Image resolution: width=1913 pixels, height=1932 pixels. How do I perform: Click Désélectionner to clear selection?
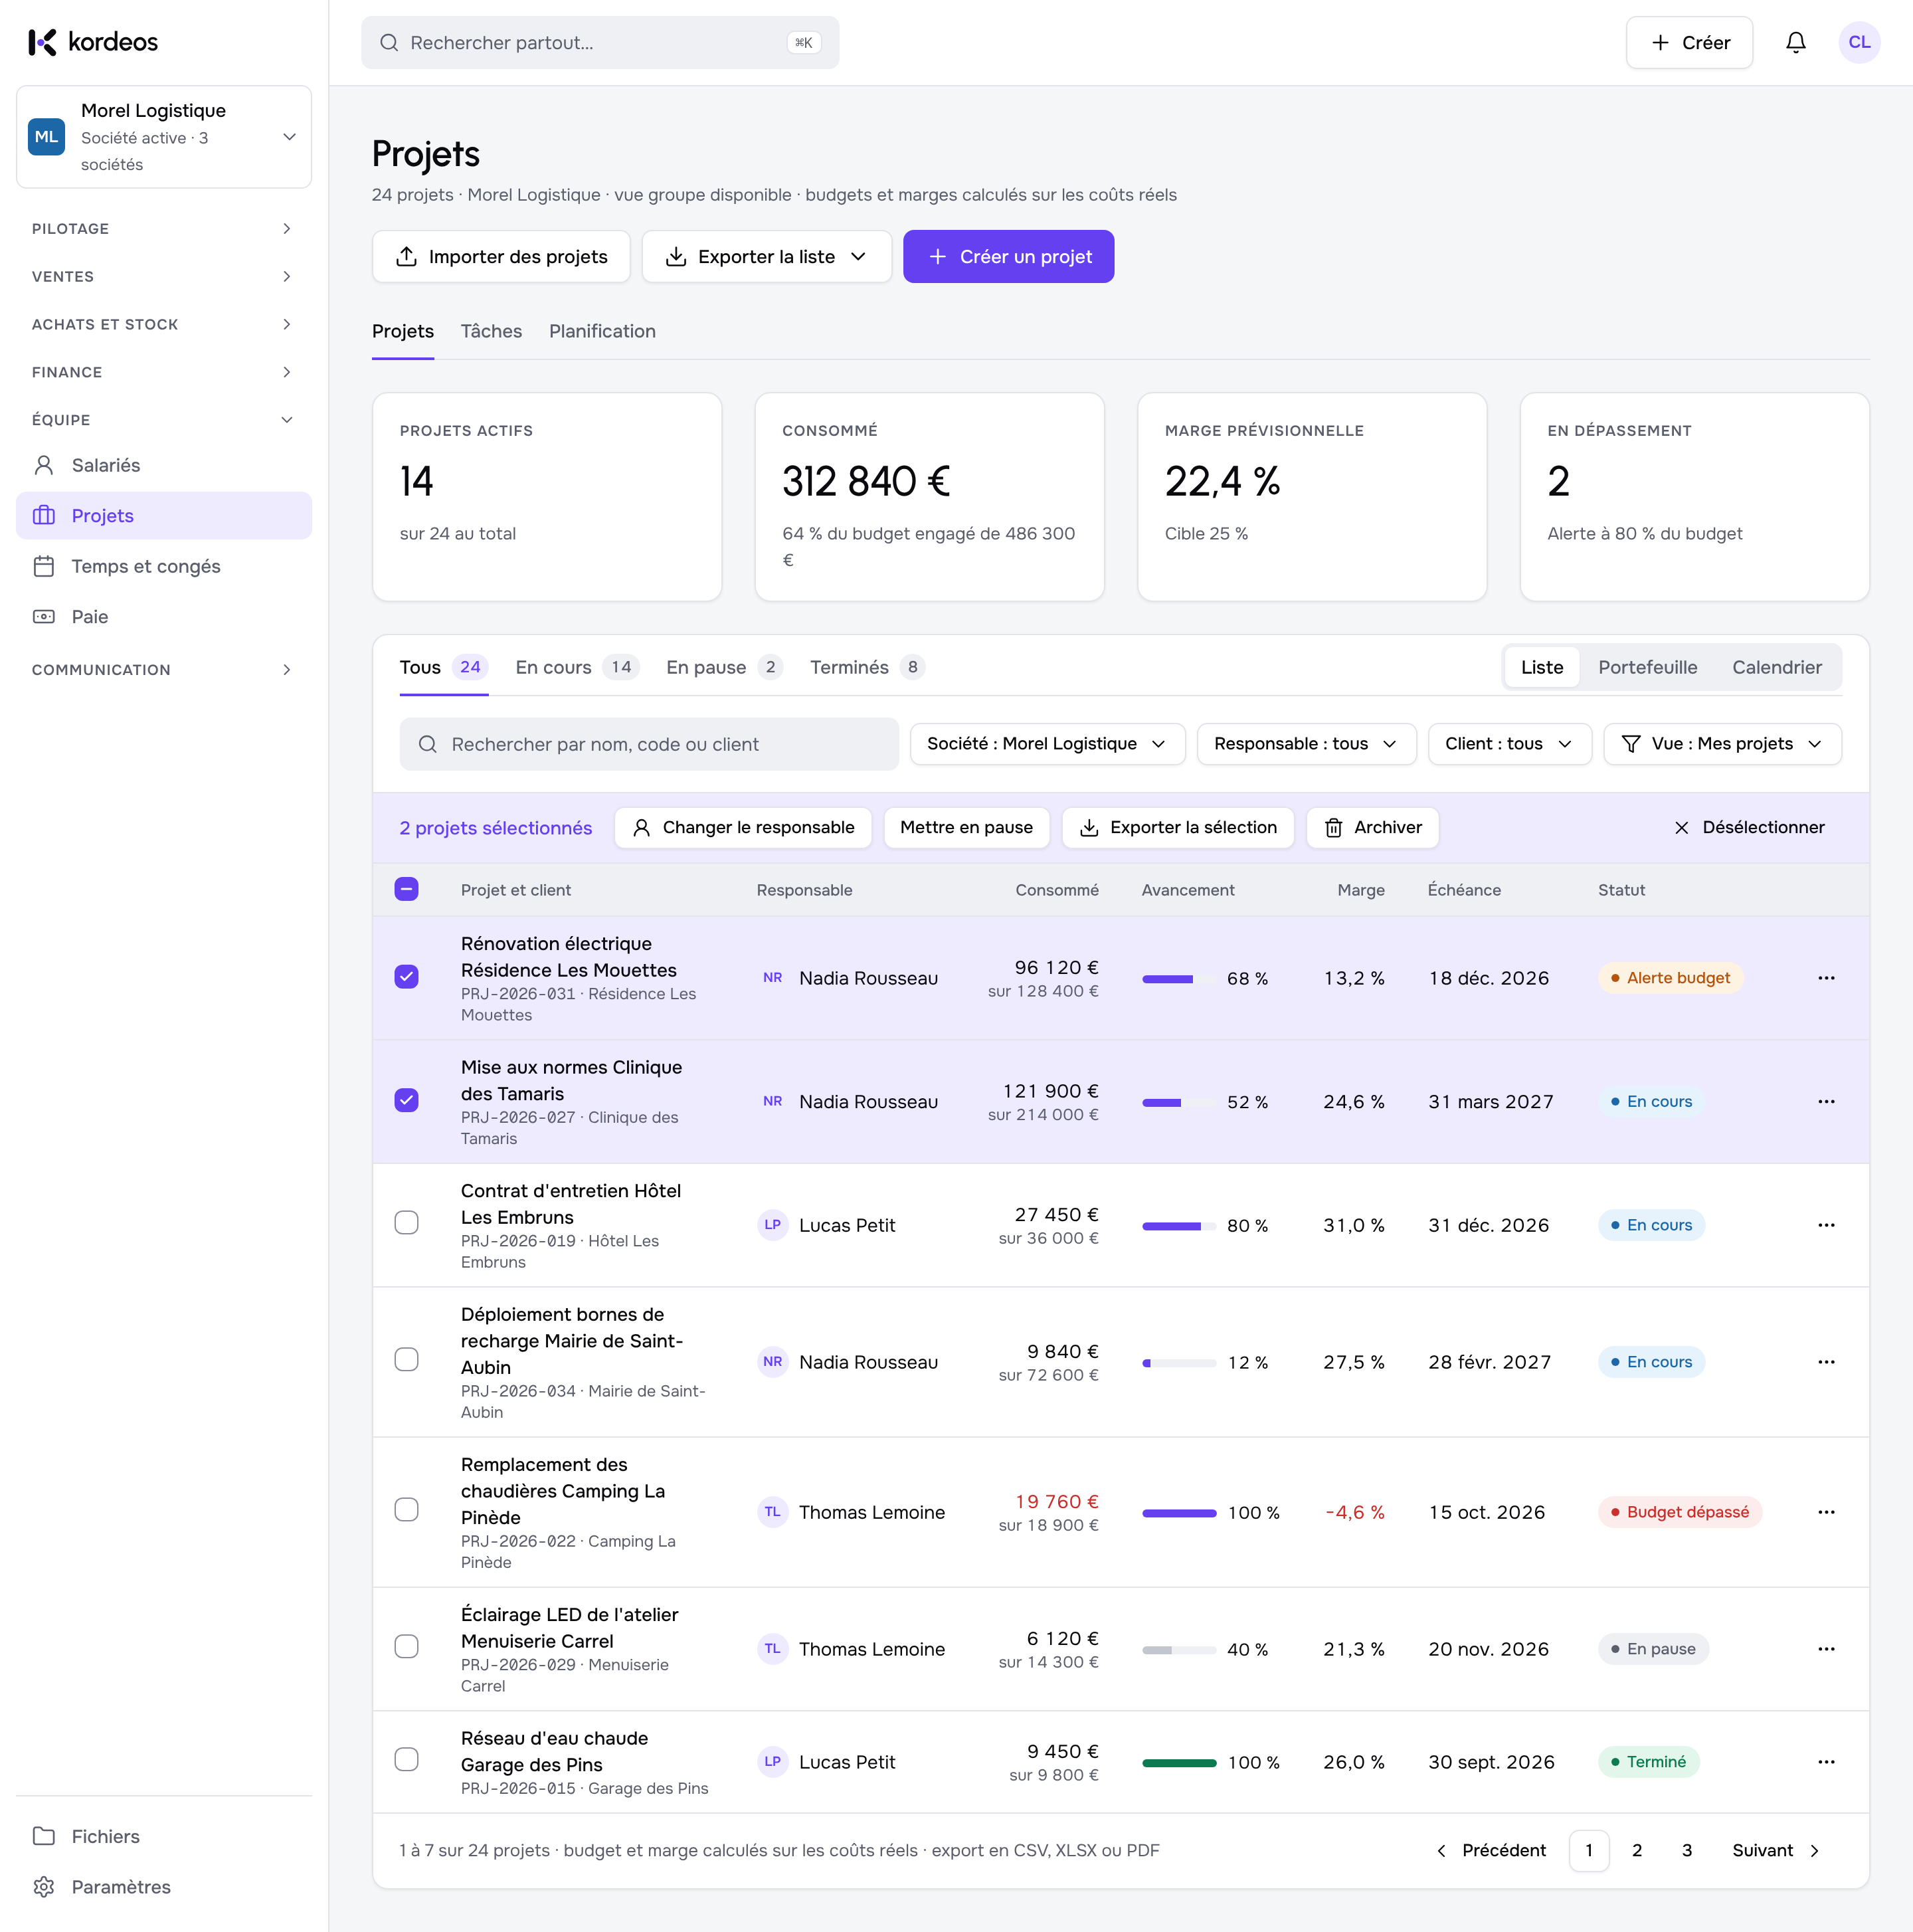[x=1749, y=827]
